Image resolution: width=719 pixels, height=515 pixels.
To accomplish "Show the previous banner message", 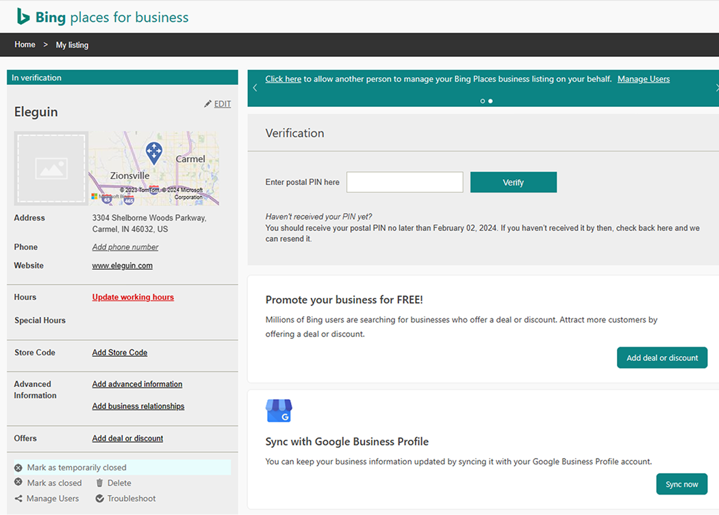I will coord(254,88).
